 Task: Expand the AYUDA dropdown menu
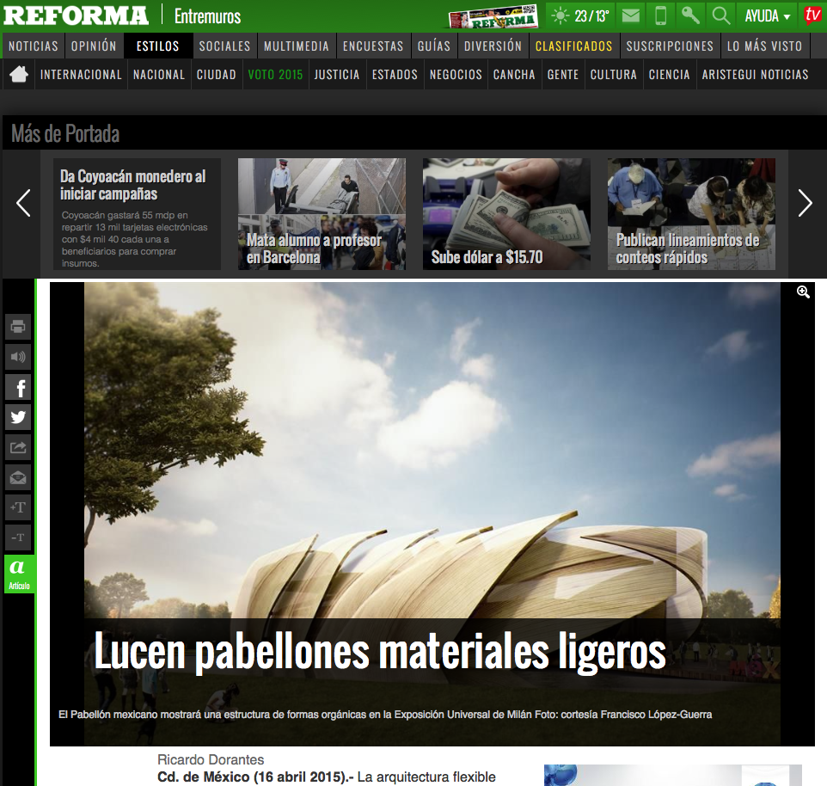pos(768,16)
